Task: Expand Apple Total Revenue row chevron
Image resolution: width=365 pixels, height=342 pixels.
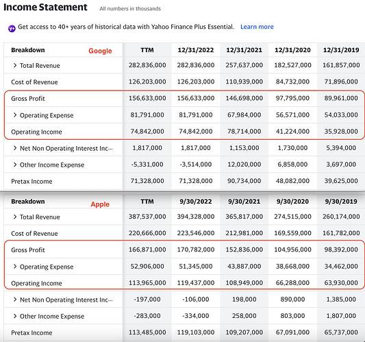Action: [x=15, y=217]
